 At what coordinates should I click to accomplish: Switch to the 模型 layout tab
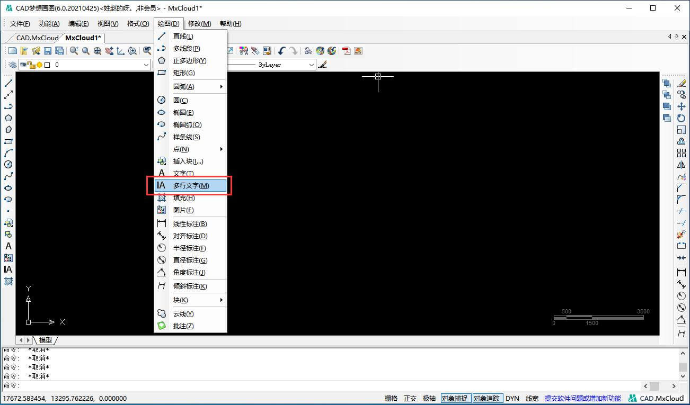click(x=46, y=340)
